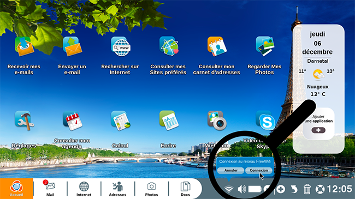Click the undo back arrow icon
The width and height of the screenshot is (355, 199).
tap(294, 189)
